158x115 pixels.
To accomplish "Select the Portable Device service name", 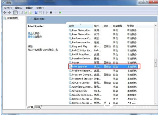I will (82, 58).
